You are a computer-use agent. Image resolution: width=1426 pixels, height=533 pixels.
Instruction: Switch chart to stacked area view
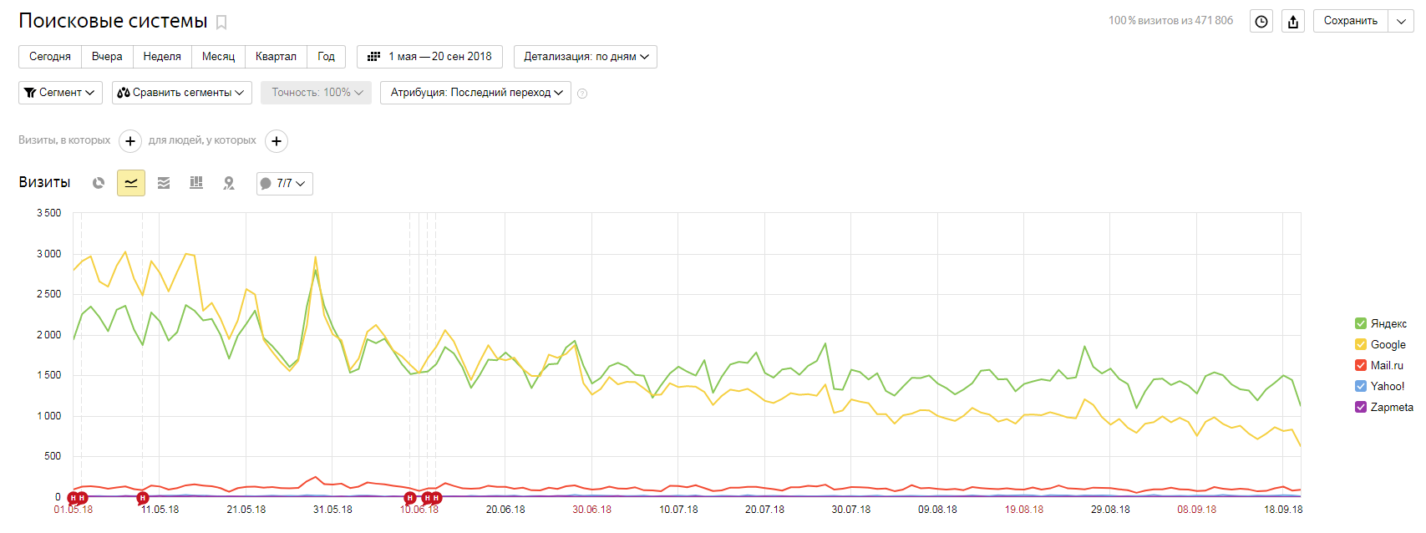pos(164,183)
